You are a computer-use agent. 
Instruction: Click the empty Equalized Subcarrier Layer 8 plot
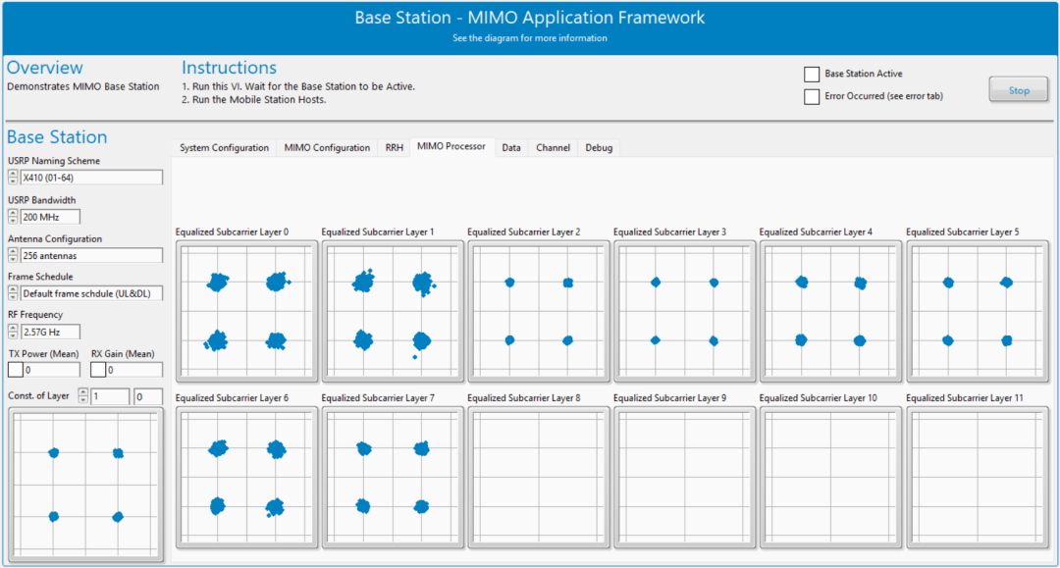(539, 477)
